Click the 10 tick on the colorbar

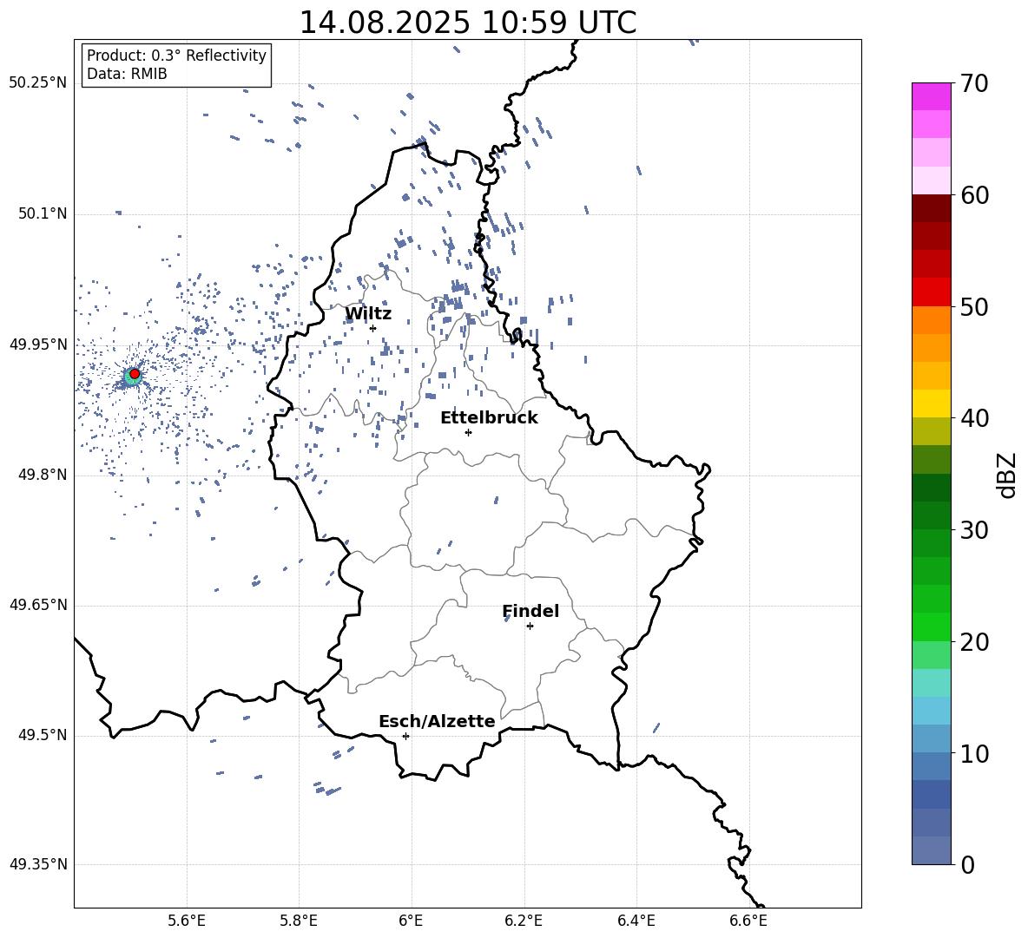coord(974,753)
